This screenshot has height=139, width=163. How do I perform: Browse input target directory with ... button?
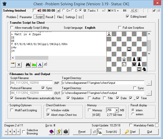pyautogui.click(x=149, y=83)
